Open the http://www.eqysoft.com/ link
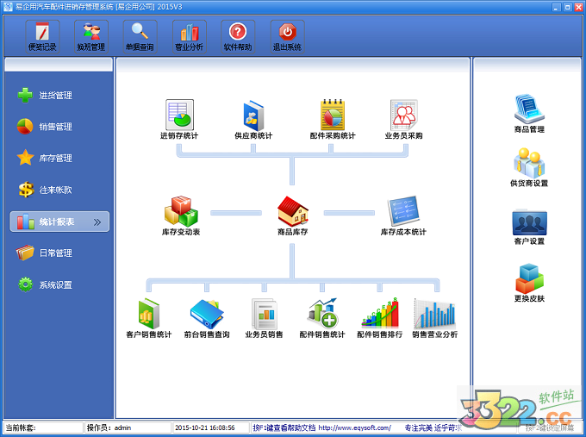The image size is (586, 437). (x=355, y=428)
